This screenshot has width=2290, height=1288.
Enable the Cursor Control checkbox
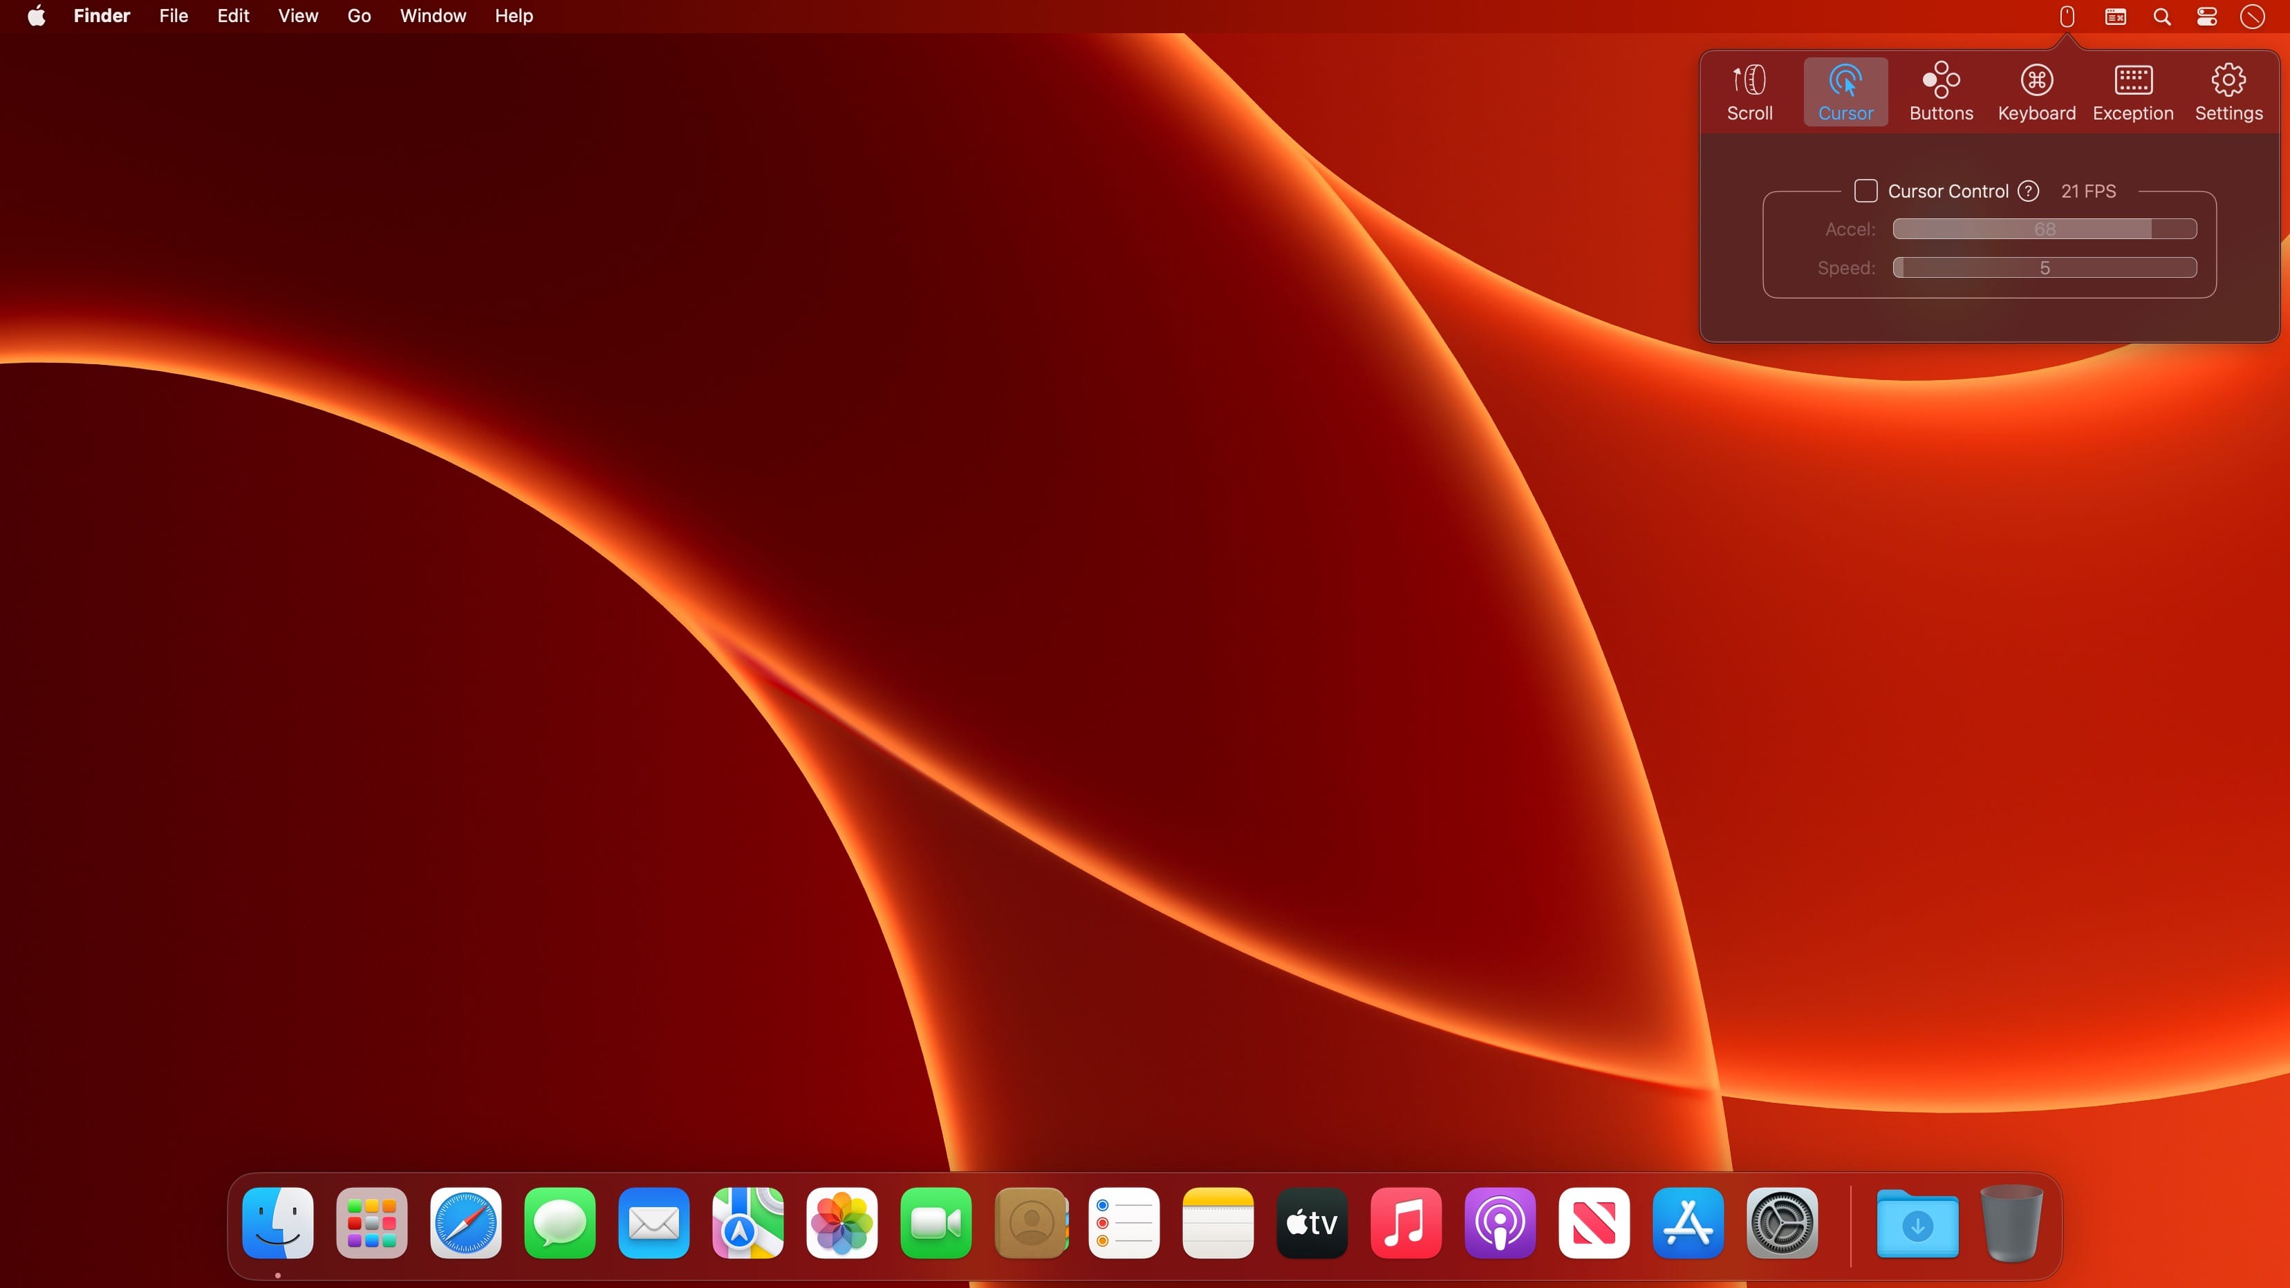(x=1865, y=191)
